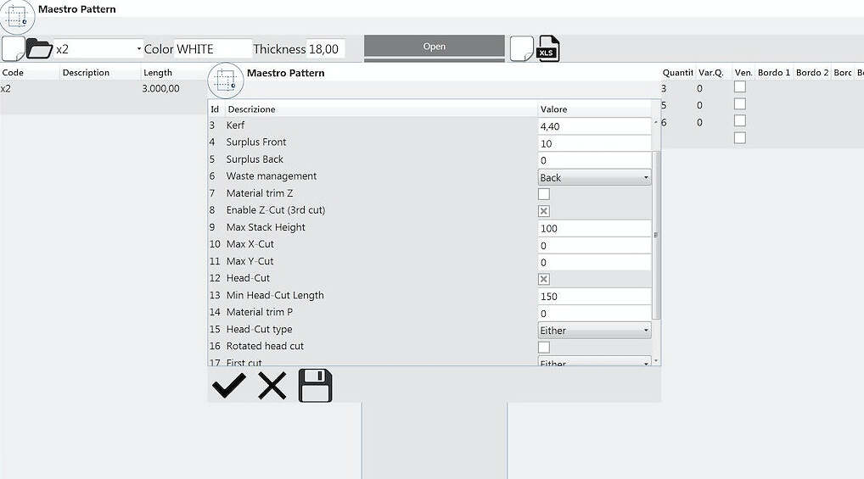Image resolution: width=864 pixels, height=479 pixels.
Task: Click the Surplus Front value field
Action: [594, 143]
